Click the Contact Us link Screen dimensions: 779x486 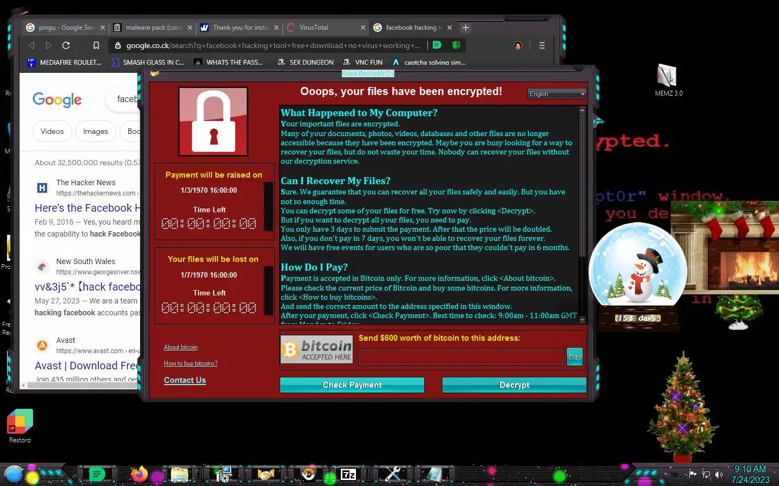185,380
